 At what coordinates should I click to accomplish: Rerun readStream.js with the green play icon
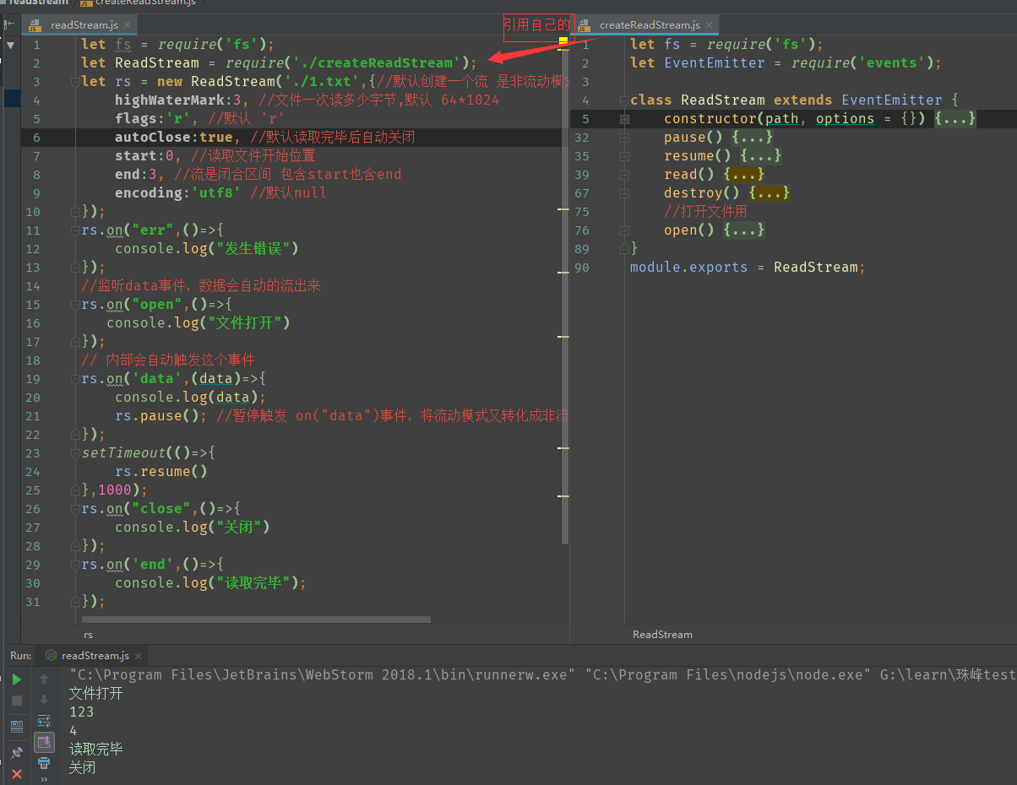17,679
